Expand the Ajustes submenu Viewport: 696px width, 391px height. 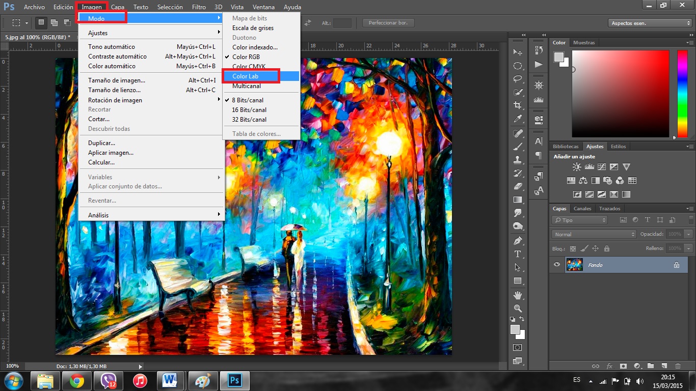coord(152,33)
